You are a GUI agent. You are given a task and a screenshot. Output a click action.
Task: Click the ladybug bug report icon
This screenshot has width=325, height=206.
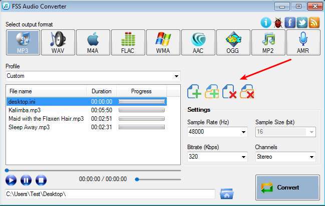[x=278, y=22]
